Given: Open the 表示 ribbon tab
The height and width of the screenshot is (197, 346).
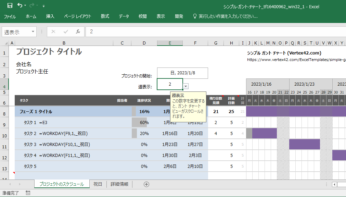Looking at the screenshot, I should point(161,16).
